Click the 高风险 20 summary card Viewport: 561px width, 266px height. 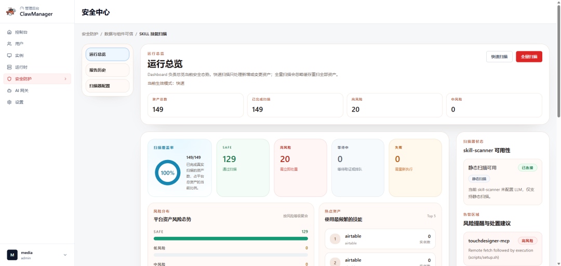[394, 105]
